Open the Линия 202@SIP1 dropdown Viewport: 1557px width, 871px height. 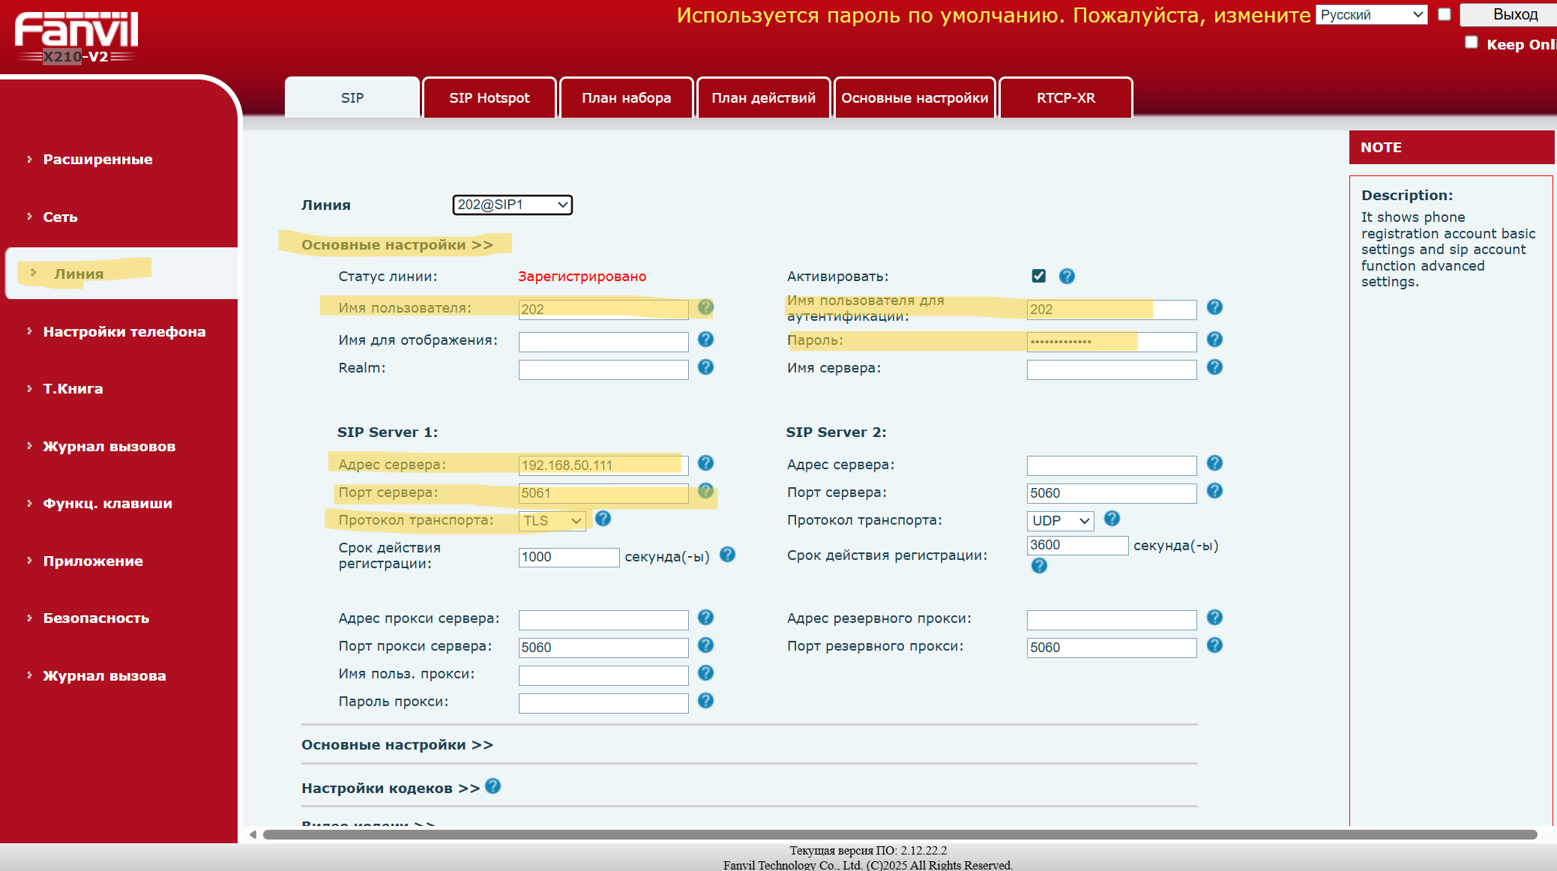click(512, 205)
